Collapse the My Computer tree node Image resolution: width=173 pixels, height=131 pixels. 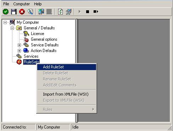(x=5, y=22)
